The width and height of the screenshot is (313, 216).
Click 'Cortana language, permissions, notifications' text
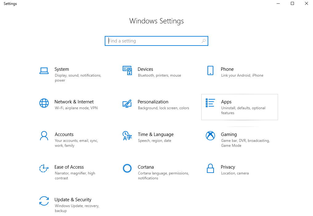coord(163,175)
